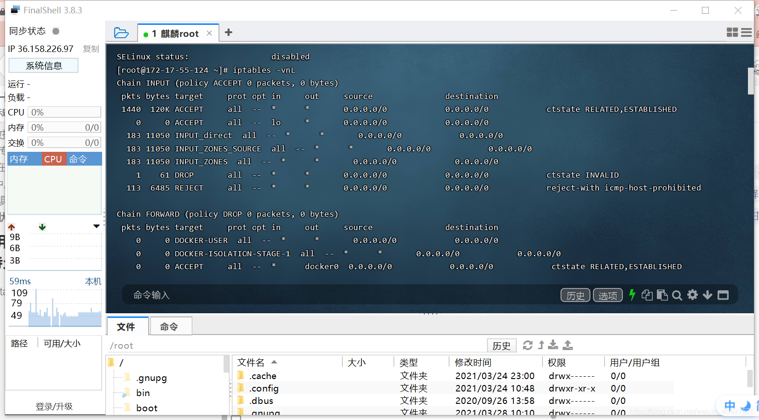Upload file icon in file toolbar

(x=568, y=345)
